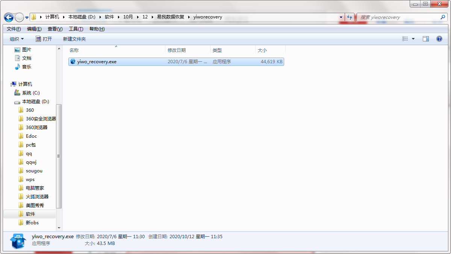Open the 新obs folder
The image size is (451, 254).
28,223
